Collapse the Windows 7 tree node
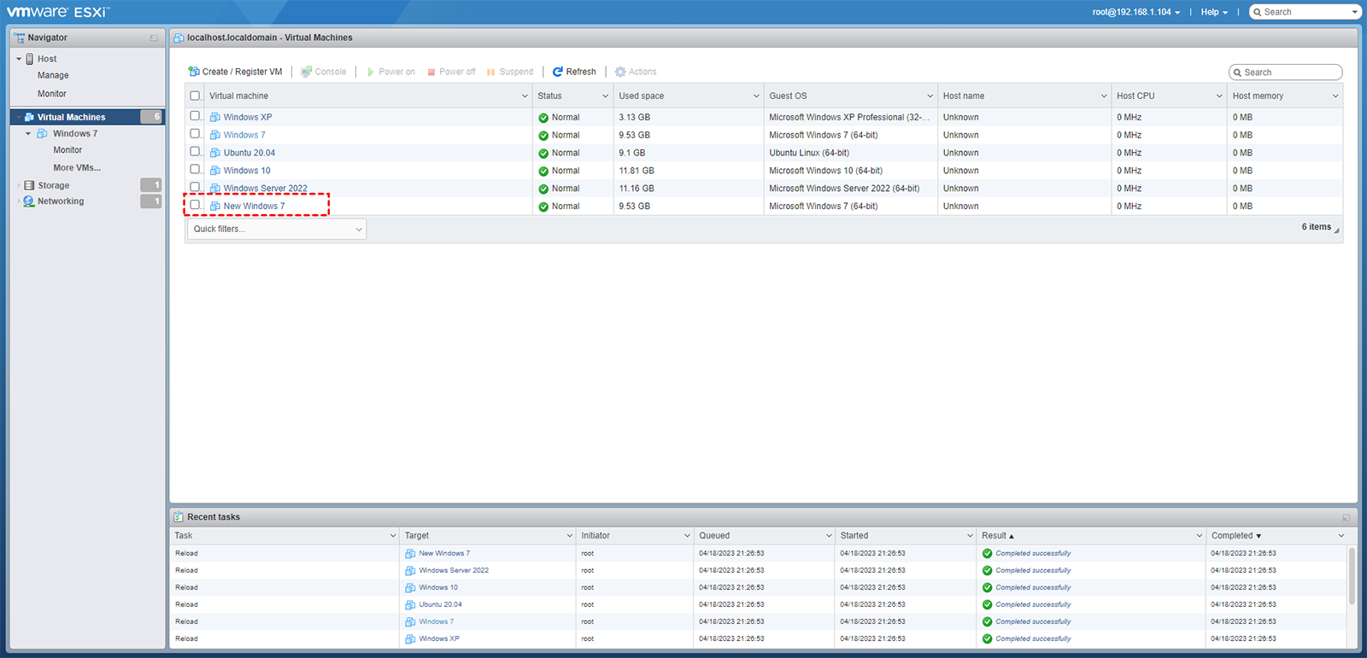Image resolution: width=1367 pixels, height=658 pixels. coord(28,134)
